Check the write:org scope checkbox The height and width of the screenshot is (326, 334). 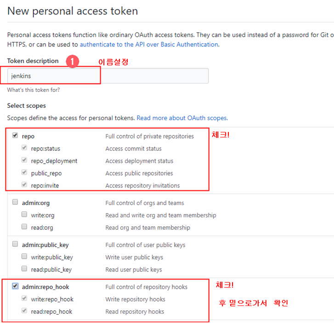[x=24, y=214]
